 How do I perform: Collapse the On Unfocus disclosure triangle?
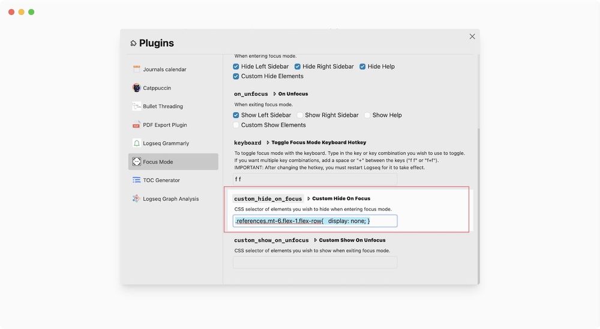tap(275, 94)
